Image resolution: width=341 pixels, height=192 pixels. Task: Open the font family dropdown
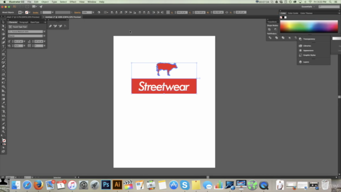click(x=44, y=31)
